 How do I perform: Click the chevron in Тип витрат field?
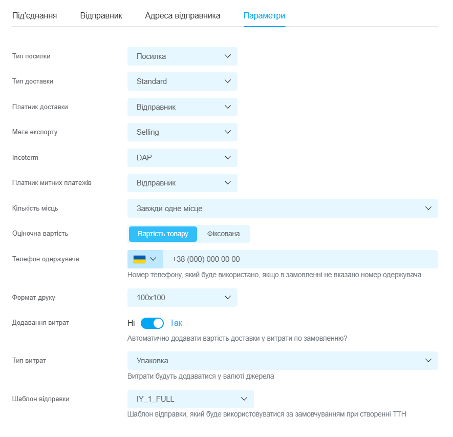click(428, 361)
